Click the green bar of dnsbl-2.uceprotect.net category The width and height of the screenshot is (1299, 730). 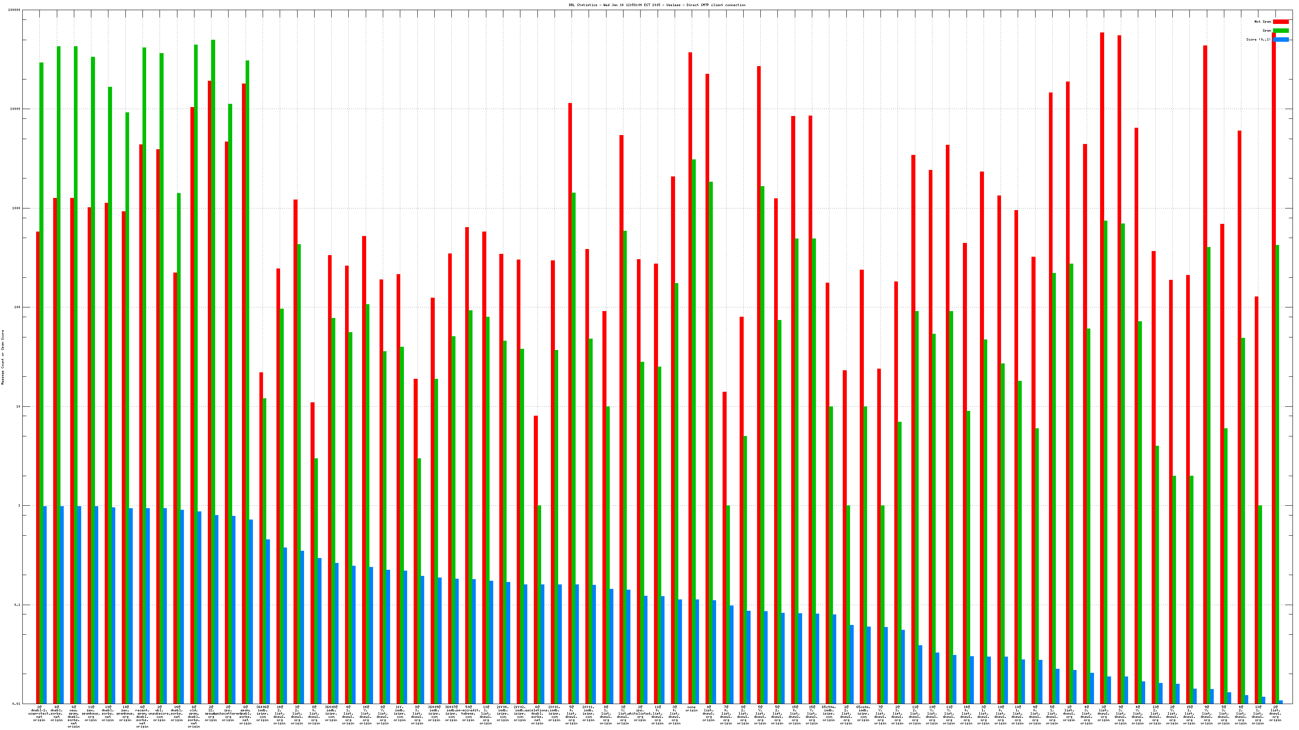coord(41,353)
